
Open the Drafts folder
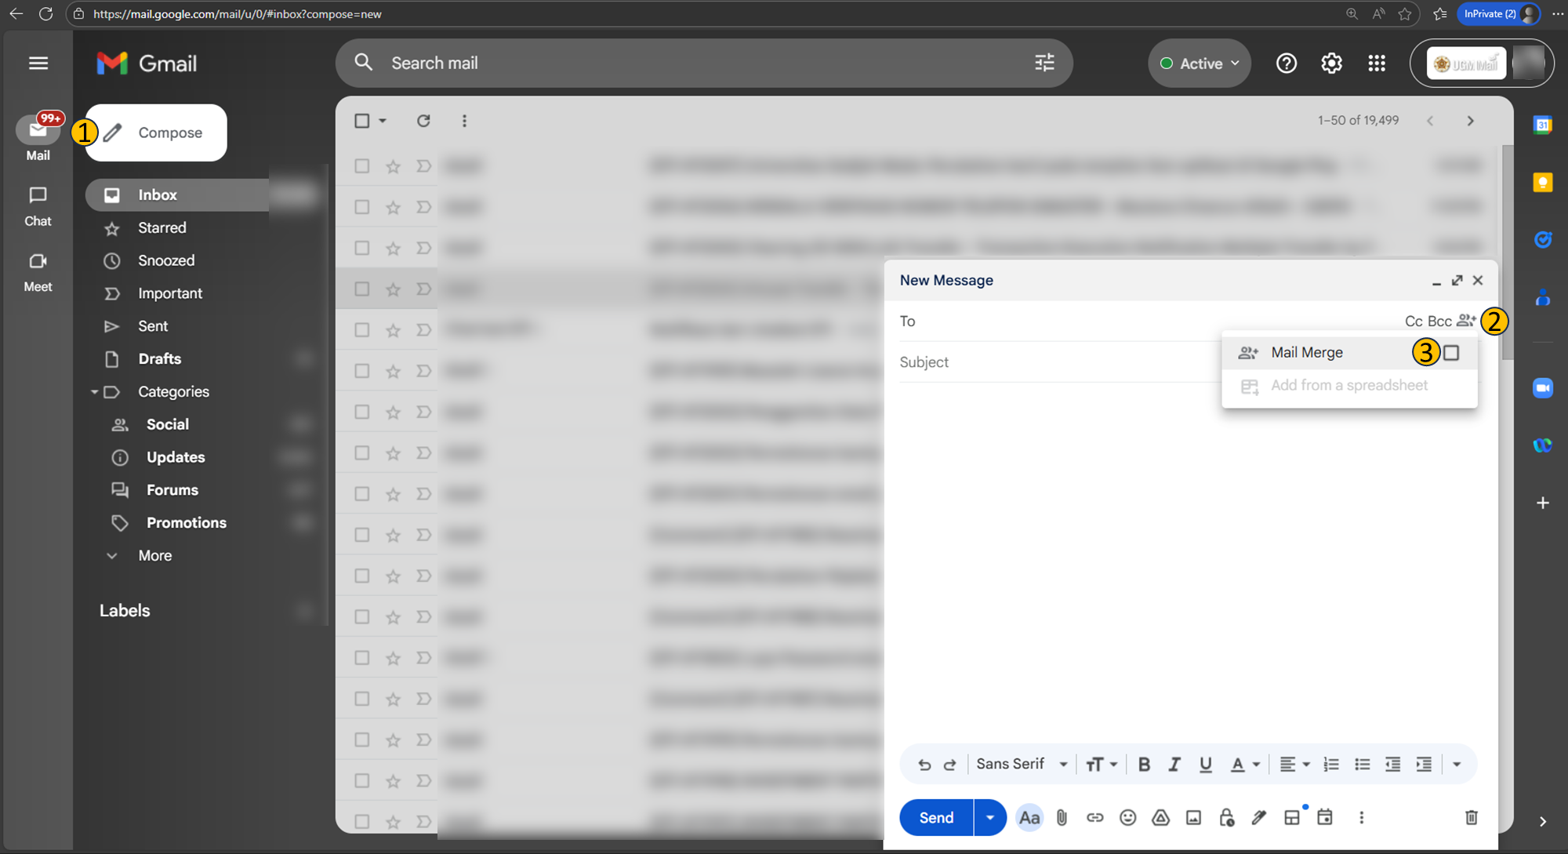click(159, 359)
